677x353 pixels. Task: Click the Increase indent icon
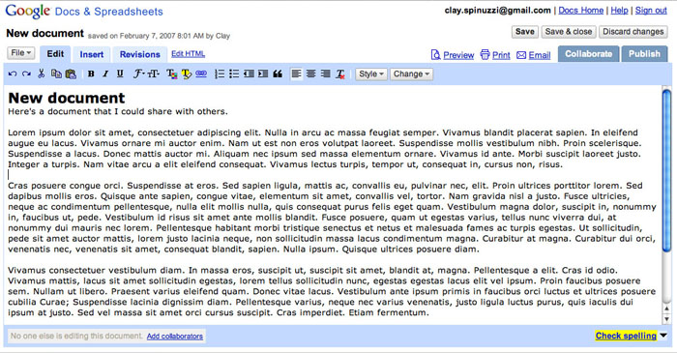pyautogui.click(x=263, y=74)
